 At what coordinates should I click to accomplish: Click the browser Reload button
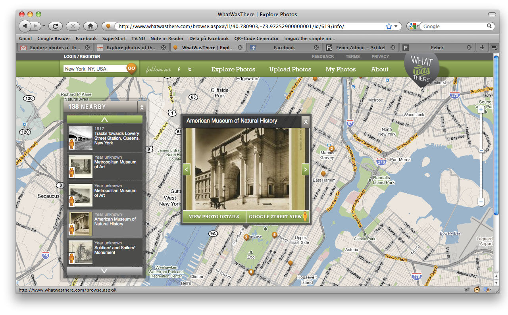coord(55,26)
